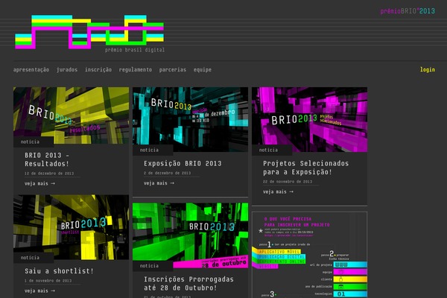Click the 'Saiu a shortlist!' headline

(x=59, y=271)
